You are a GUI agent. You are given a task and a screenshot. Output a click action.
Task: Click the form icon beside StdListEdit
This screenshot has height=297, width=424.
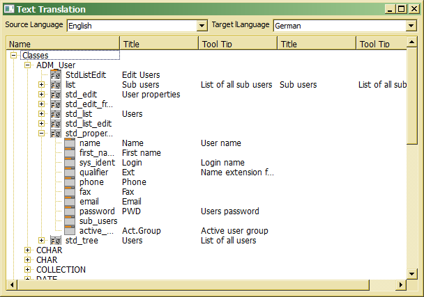pyautogui.click(x=56, y=75)
